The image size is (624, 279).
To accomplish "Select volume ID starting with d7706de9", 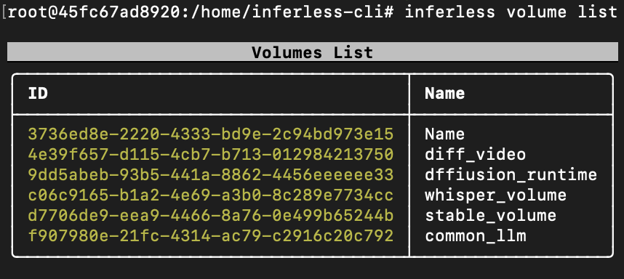I will pos(211,216).
